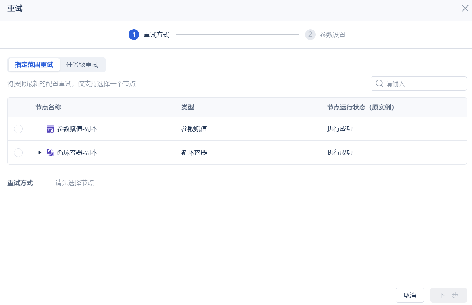Image resolution: width=472 pixels, height=305 pixels.
Task: Click the 重试方式 label below the table
Action: [x=20, y=183]
